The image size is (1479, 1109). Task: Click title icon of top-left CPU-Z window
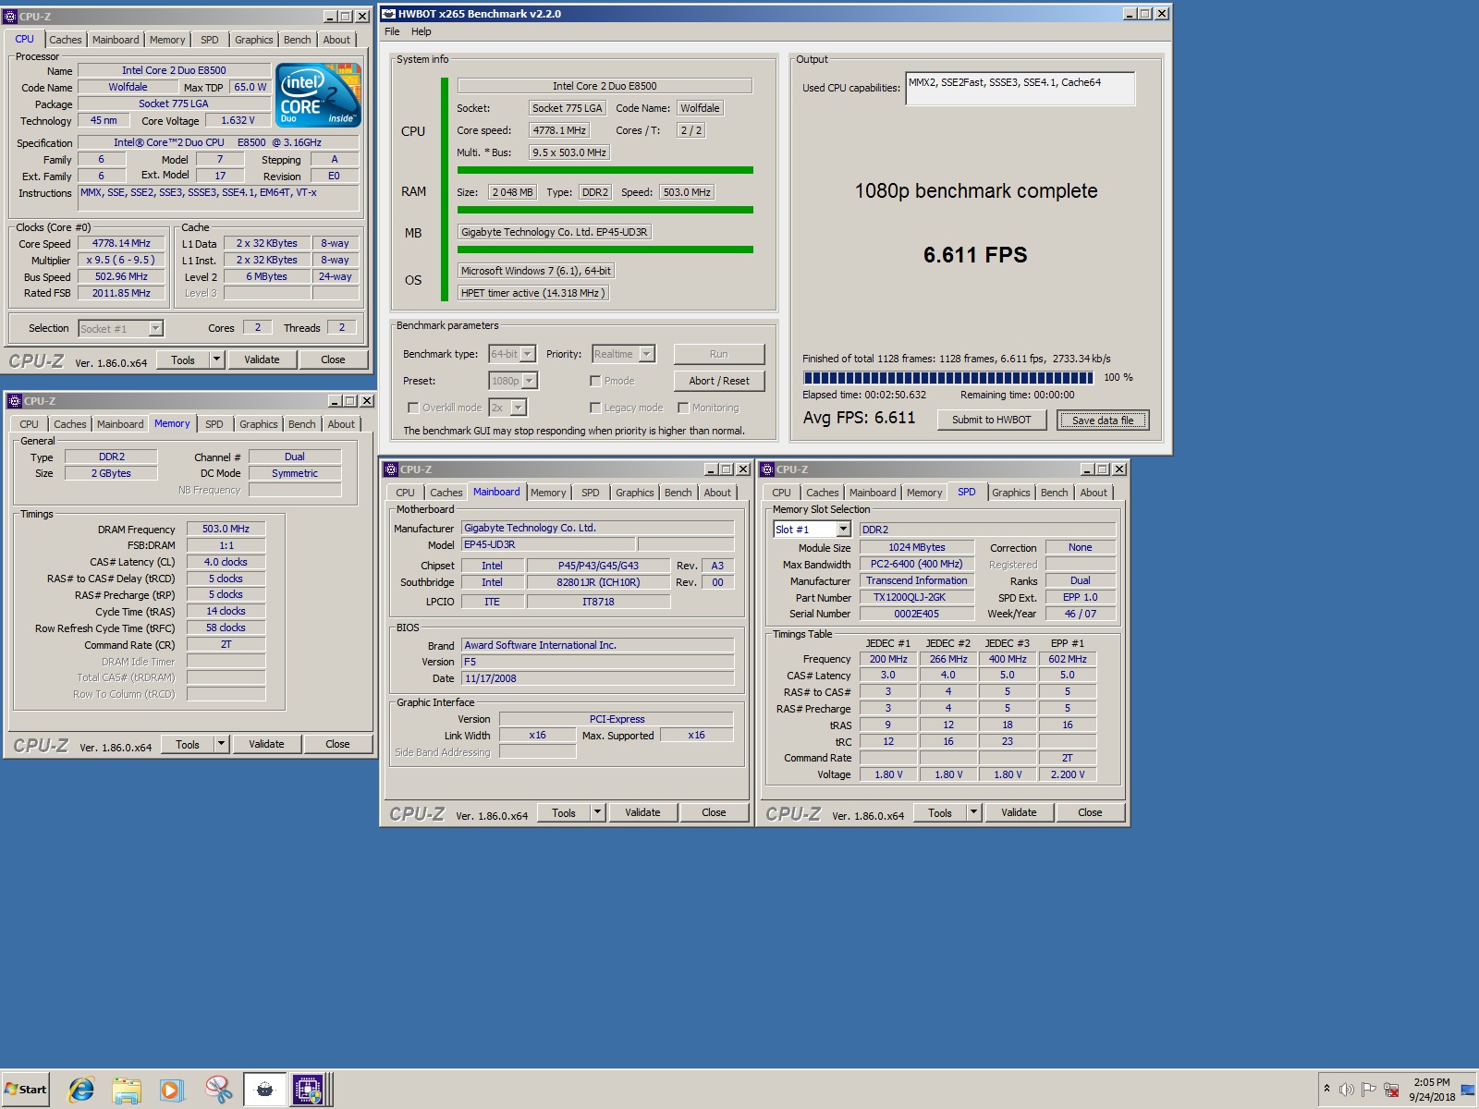(10, 17)
